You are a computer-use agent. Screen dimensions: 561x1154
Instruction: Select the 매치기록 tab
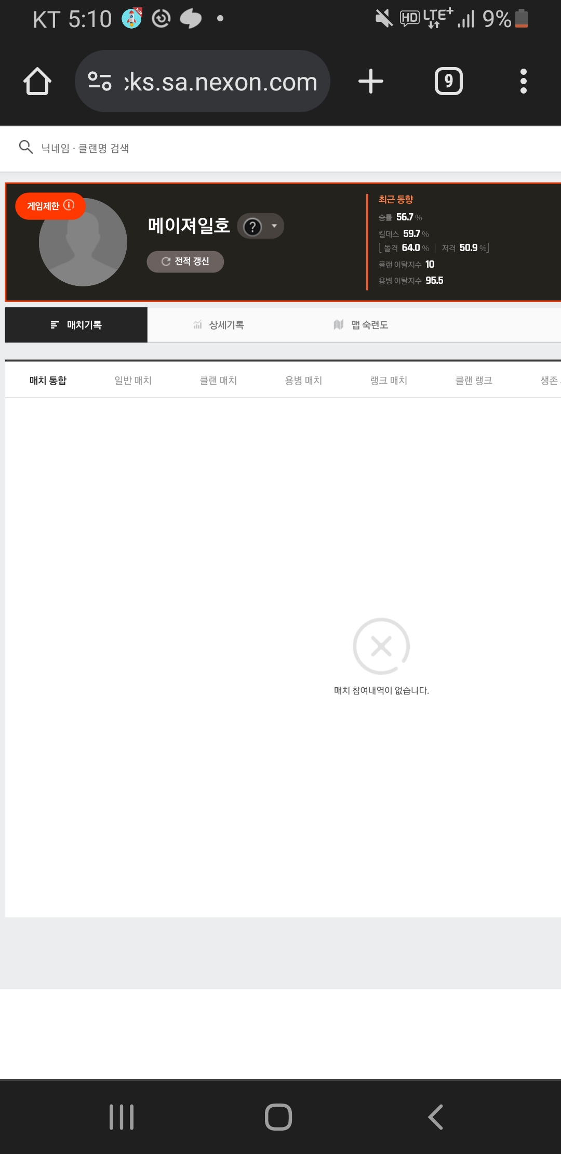pos(76,325)
